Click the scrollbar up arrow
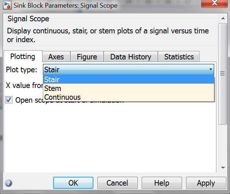 pyautogui.click(x=223, y=18)
